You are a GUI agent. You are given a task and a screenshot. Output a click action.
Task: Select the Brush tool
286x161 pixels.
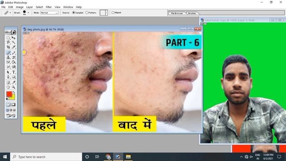(x=14, y=53)
